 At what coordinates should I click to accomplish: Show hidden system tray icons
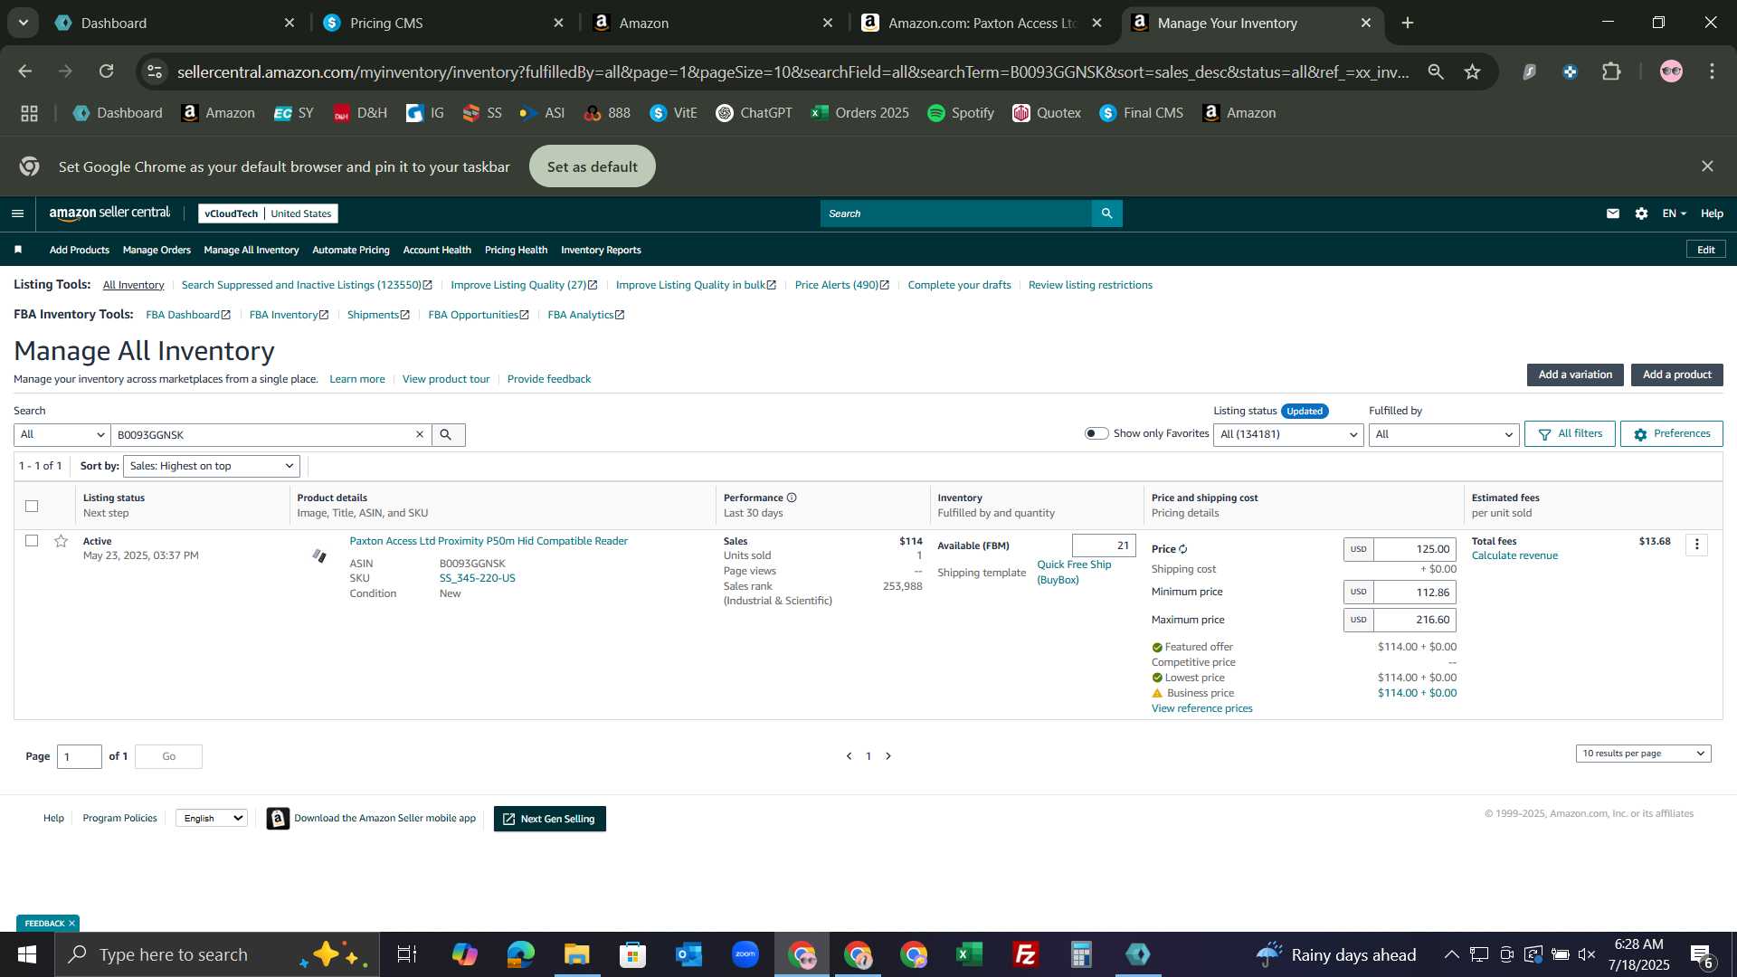(x=1451, y=954)
